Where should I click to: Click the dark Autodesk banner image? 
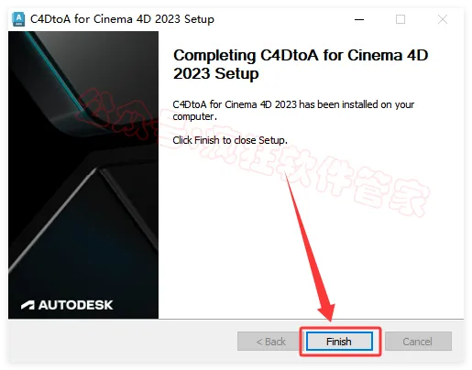(x=83, y=175)
